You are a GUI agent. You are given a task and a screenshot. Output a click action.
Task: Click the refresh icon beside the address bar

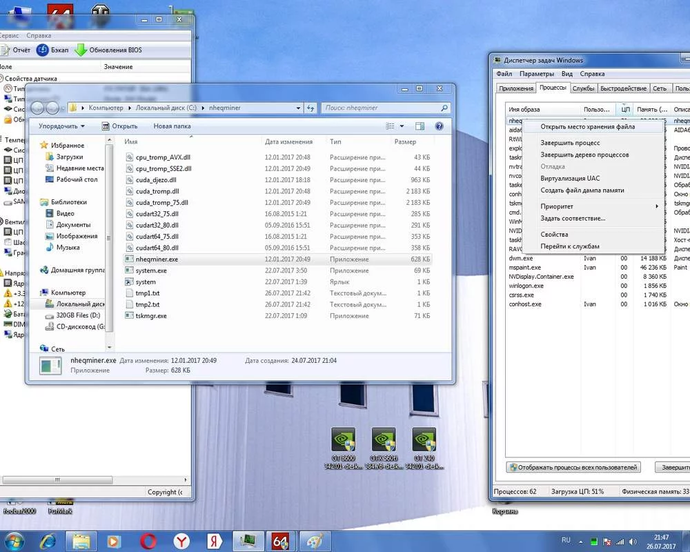311,108
